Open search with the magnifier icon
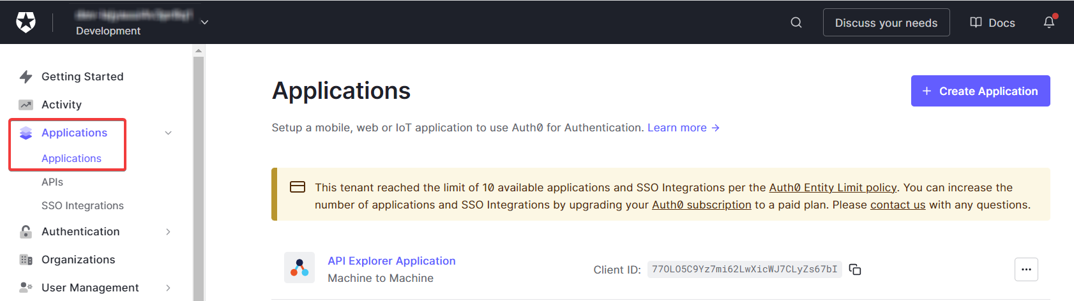 pyautogui.click(x=796, y=22)
